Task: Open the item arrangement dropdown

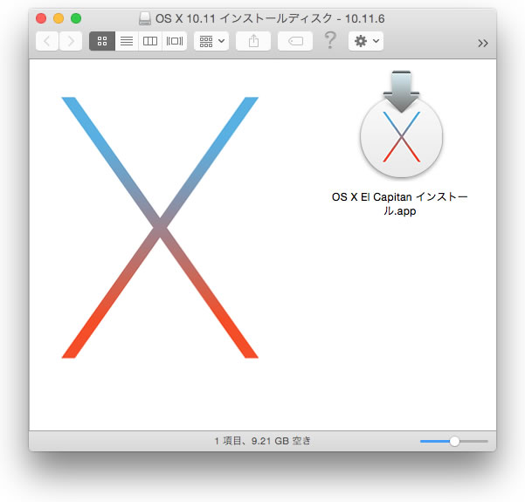Action: tap(211, 41)
